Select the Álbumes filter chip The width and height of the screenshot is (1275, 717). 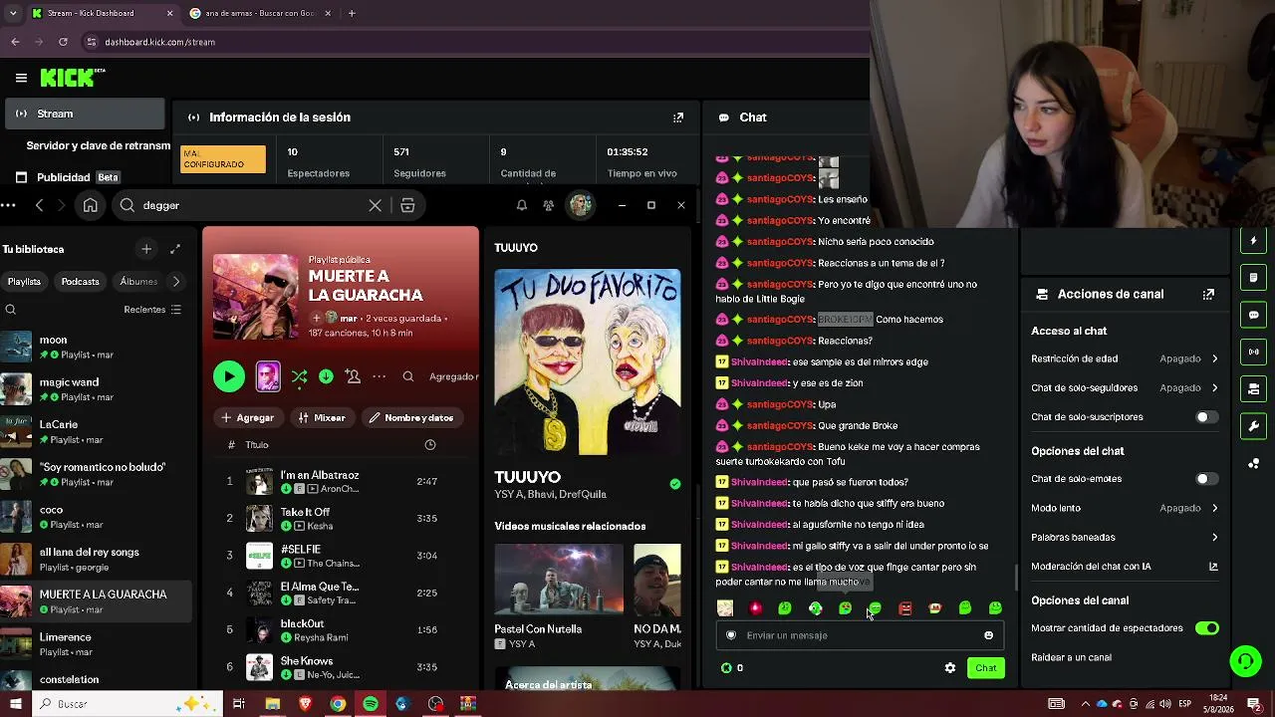[x=138, y=282]
